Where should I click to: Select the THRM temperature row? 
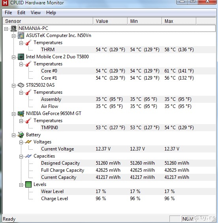coord(128,50)
